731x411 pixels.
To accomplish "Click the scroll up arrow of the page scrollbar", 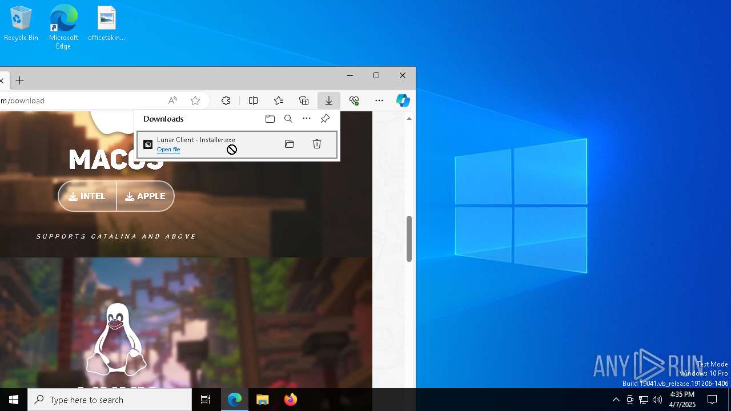I will 409,118.
